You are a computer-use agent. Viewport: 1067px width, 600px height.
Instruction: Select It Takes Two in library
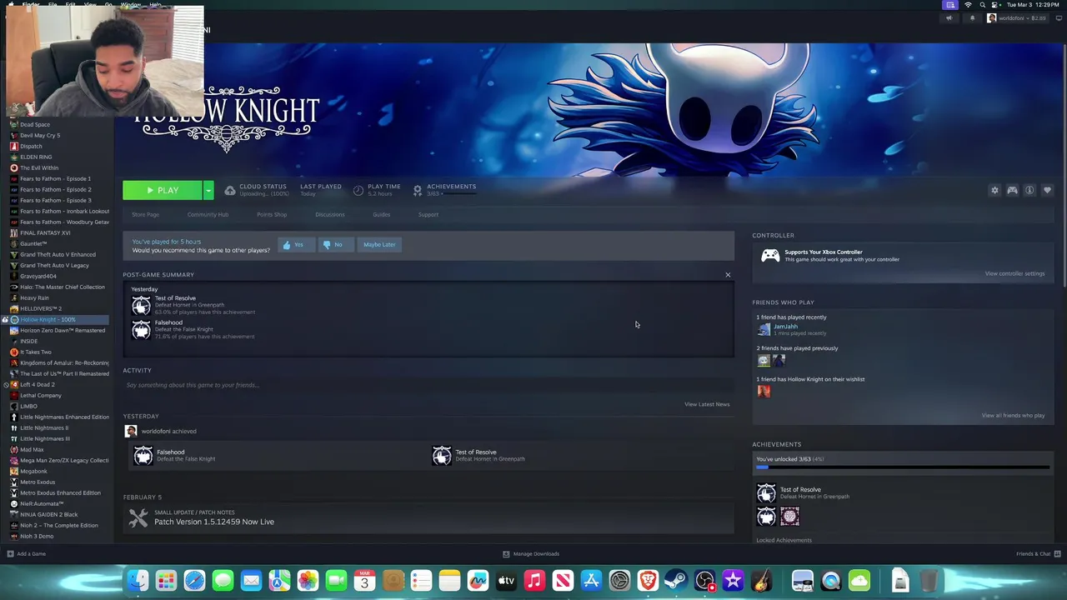coord(36,352)
